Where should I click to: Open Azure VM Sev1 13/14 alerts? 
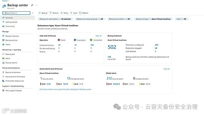click(62, 84)
